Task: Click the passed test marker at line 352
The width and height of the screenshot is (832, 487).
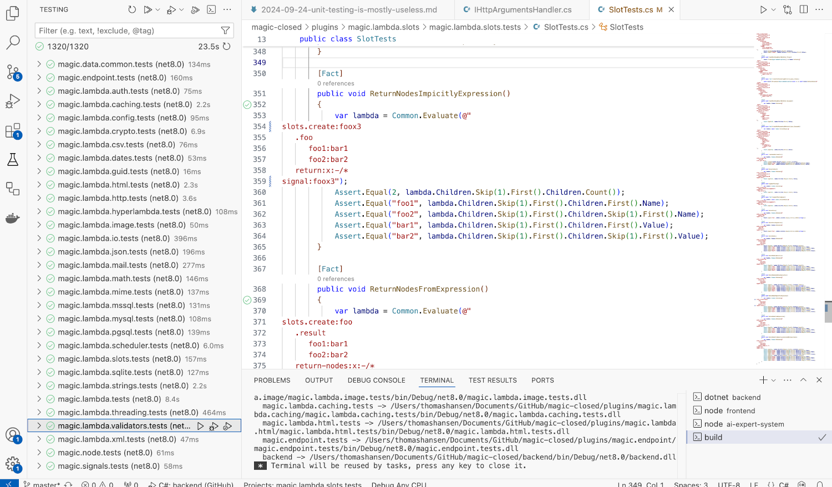Action: (x=247, y=104)
